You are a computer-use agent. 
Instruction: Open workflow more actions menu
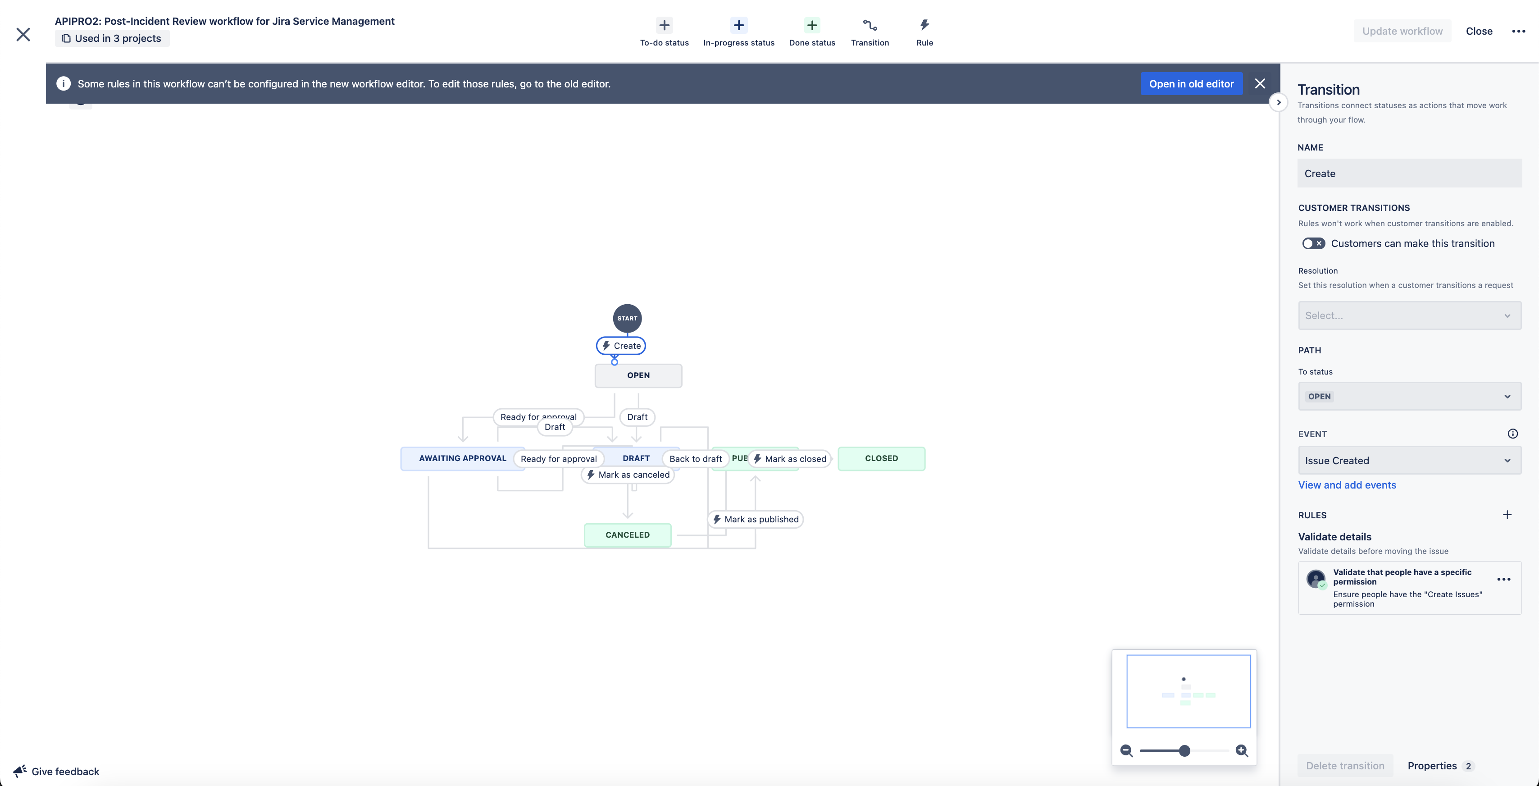tap(1518, 31)
